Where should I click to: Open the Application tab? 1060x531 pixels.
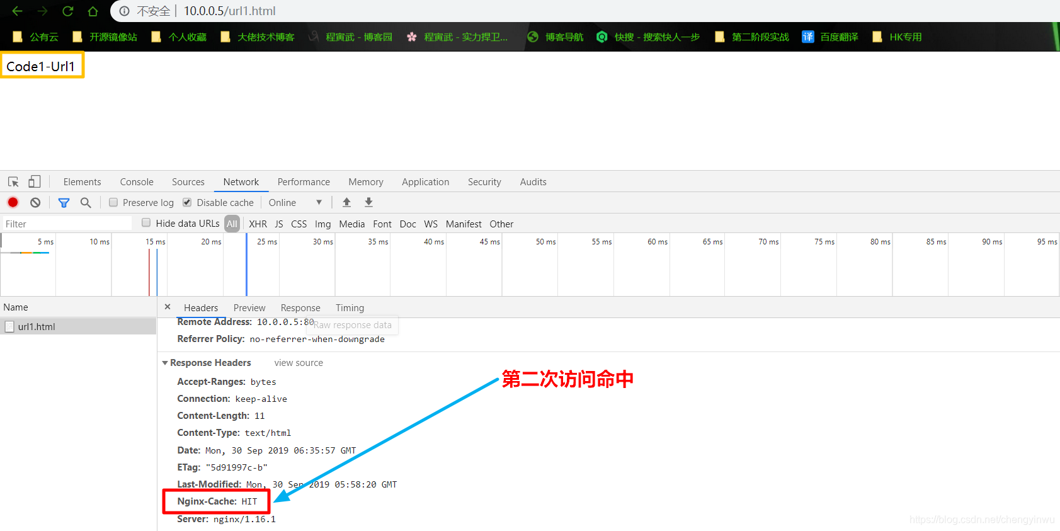[x=426, y=182]
